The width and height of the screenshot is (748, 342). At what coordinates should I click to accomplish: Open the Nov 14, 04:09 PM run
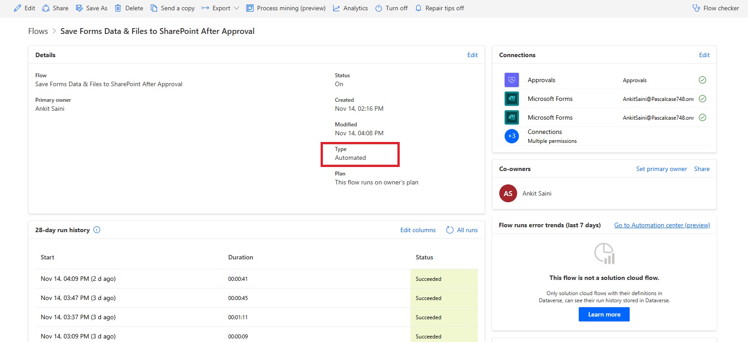pyautogui.click(x=78, y=279)
